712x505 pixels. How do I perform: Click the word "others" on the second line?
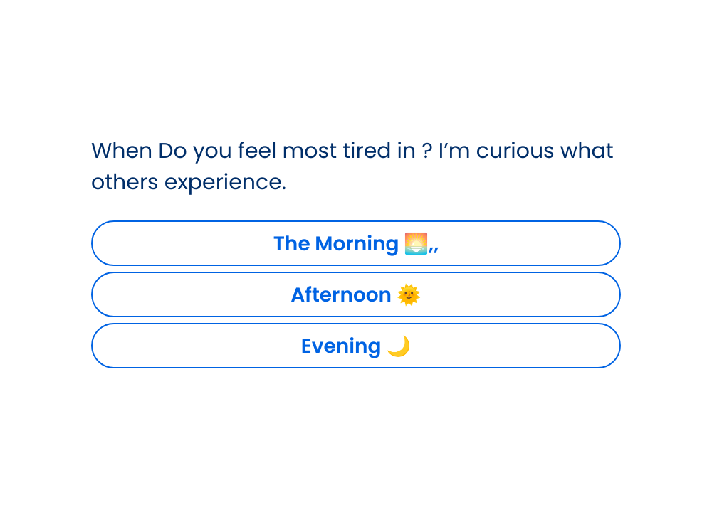(x=125, y=182)
